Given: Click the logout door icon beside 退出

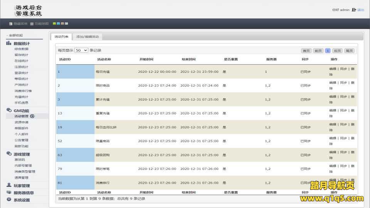Looking at the screenshot, I should click(x=354, y=10).
